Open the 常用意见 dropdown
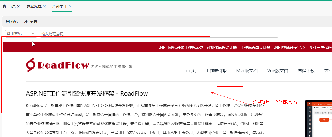Image resolution: width=332 pixels, height=137 pixels. (x=21, y=34)
